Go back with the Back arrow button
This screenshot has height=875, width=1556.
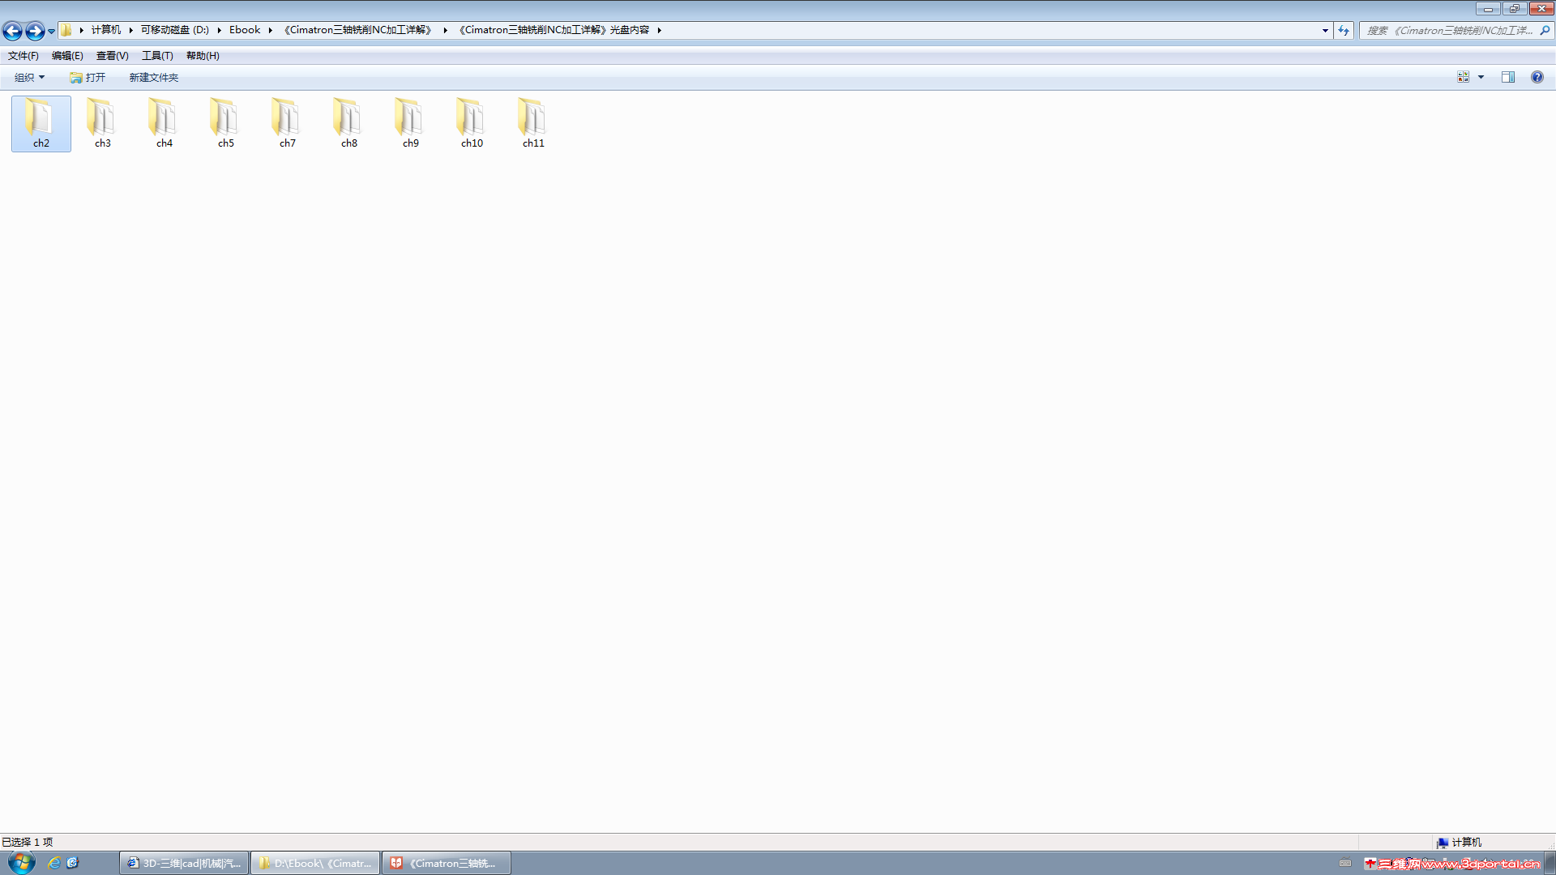(12, 31)
